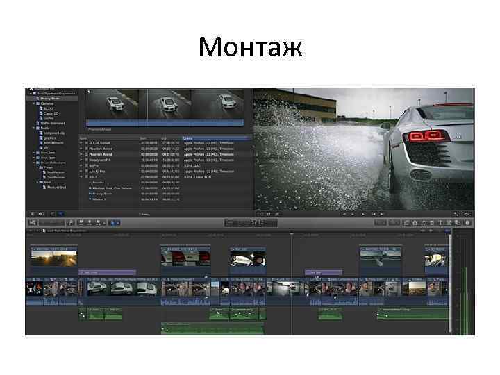This screenshot has width=500, height=375.
Task: Click the Phantom Ahead filmstrip preview
Action: click(x=165, y=108)
